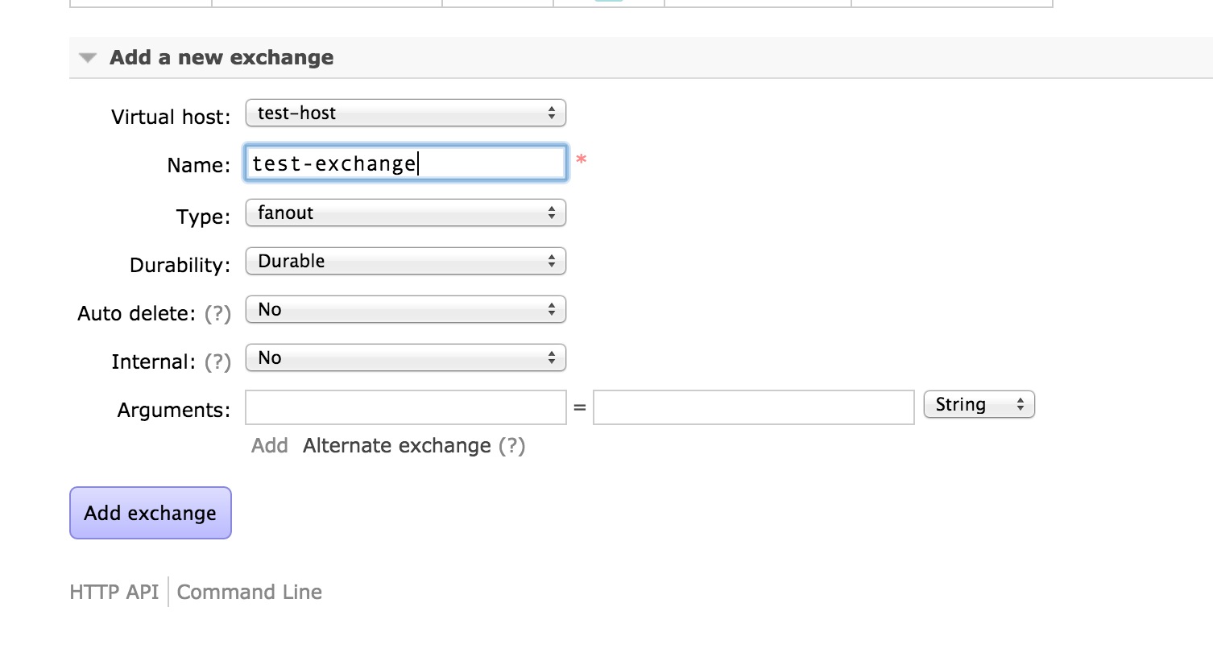Show Auto delete help question mark
Viewport: 1213px width, 665px height.
point(217,313)
